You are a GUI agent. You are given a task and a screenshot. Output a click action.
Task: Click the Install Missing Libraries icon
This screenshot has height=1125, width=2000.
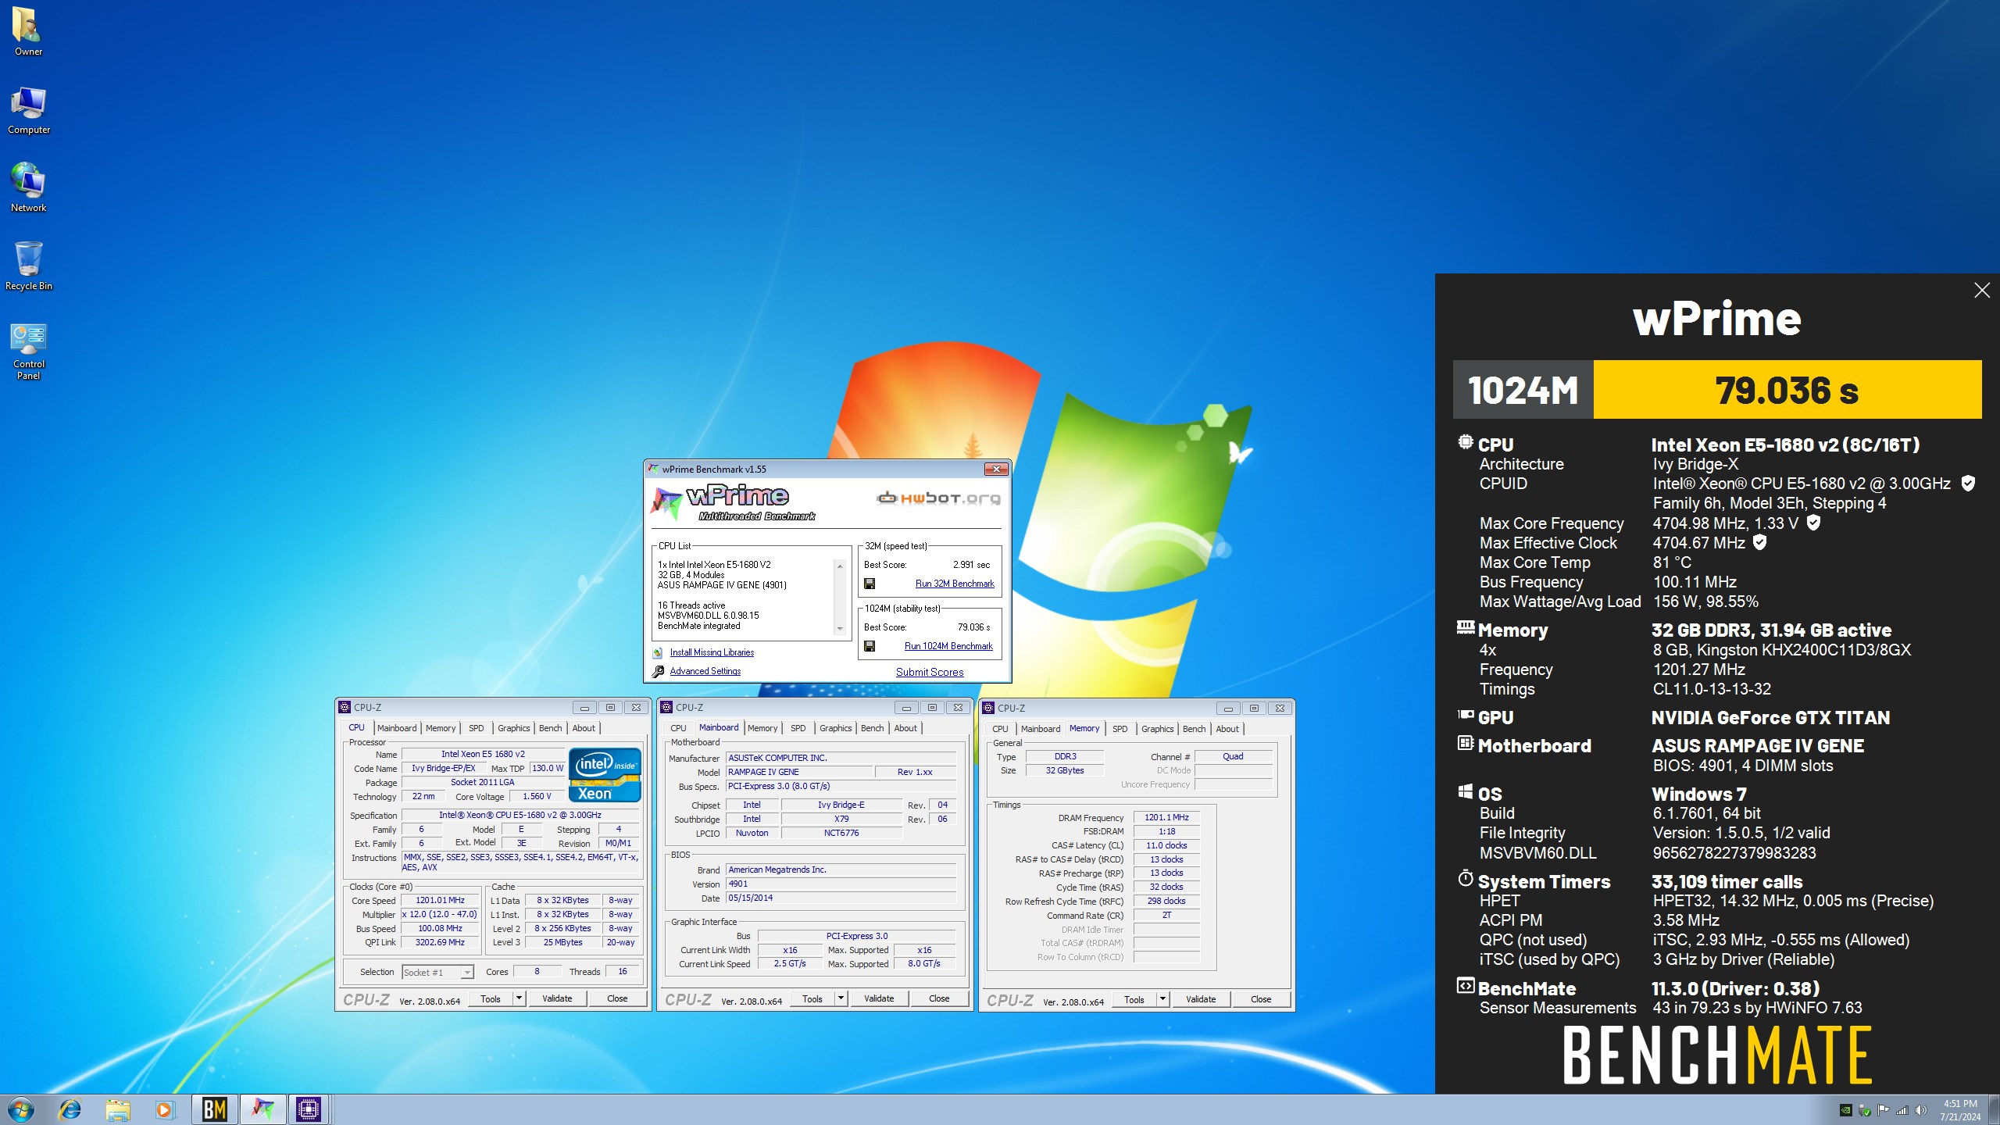click(x=658, y=653)
